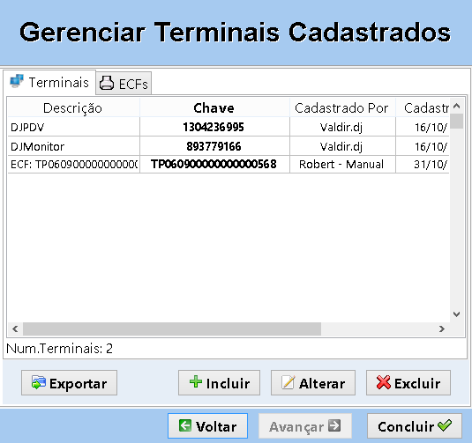This screenshot has height=443, width=472.
Task: Select the DJMonitor terminal row
Action: 229,146
